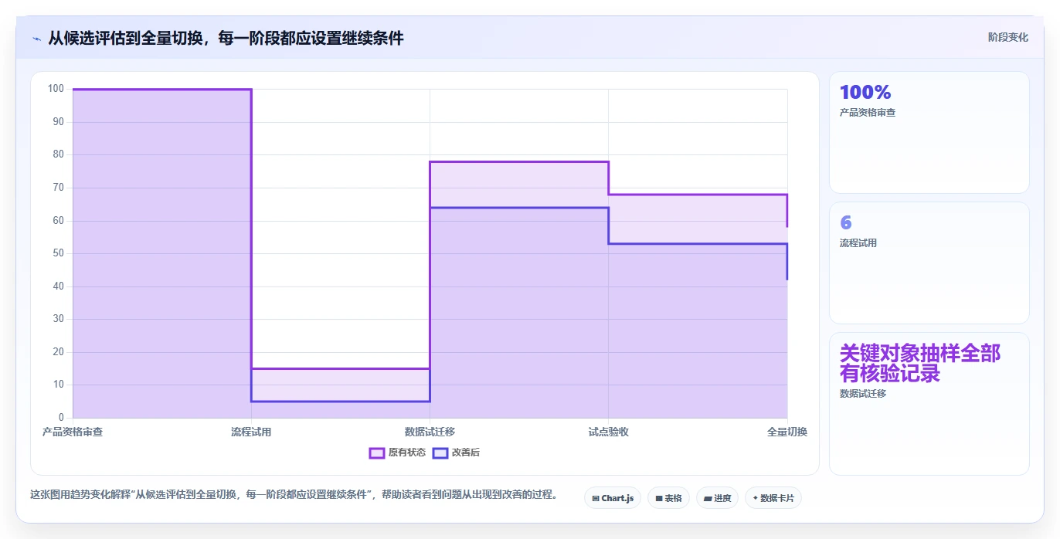The height and width of the screenshot is (539, 1060).
Task: Click the 全量切换 x-axis label
Action: coord(787,432)
